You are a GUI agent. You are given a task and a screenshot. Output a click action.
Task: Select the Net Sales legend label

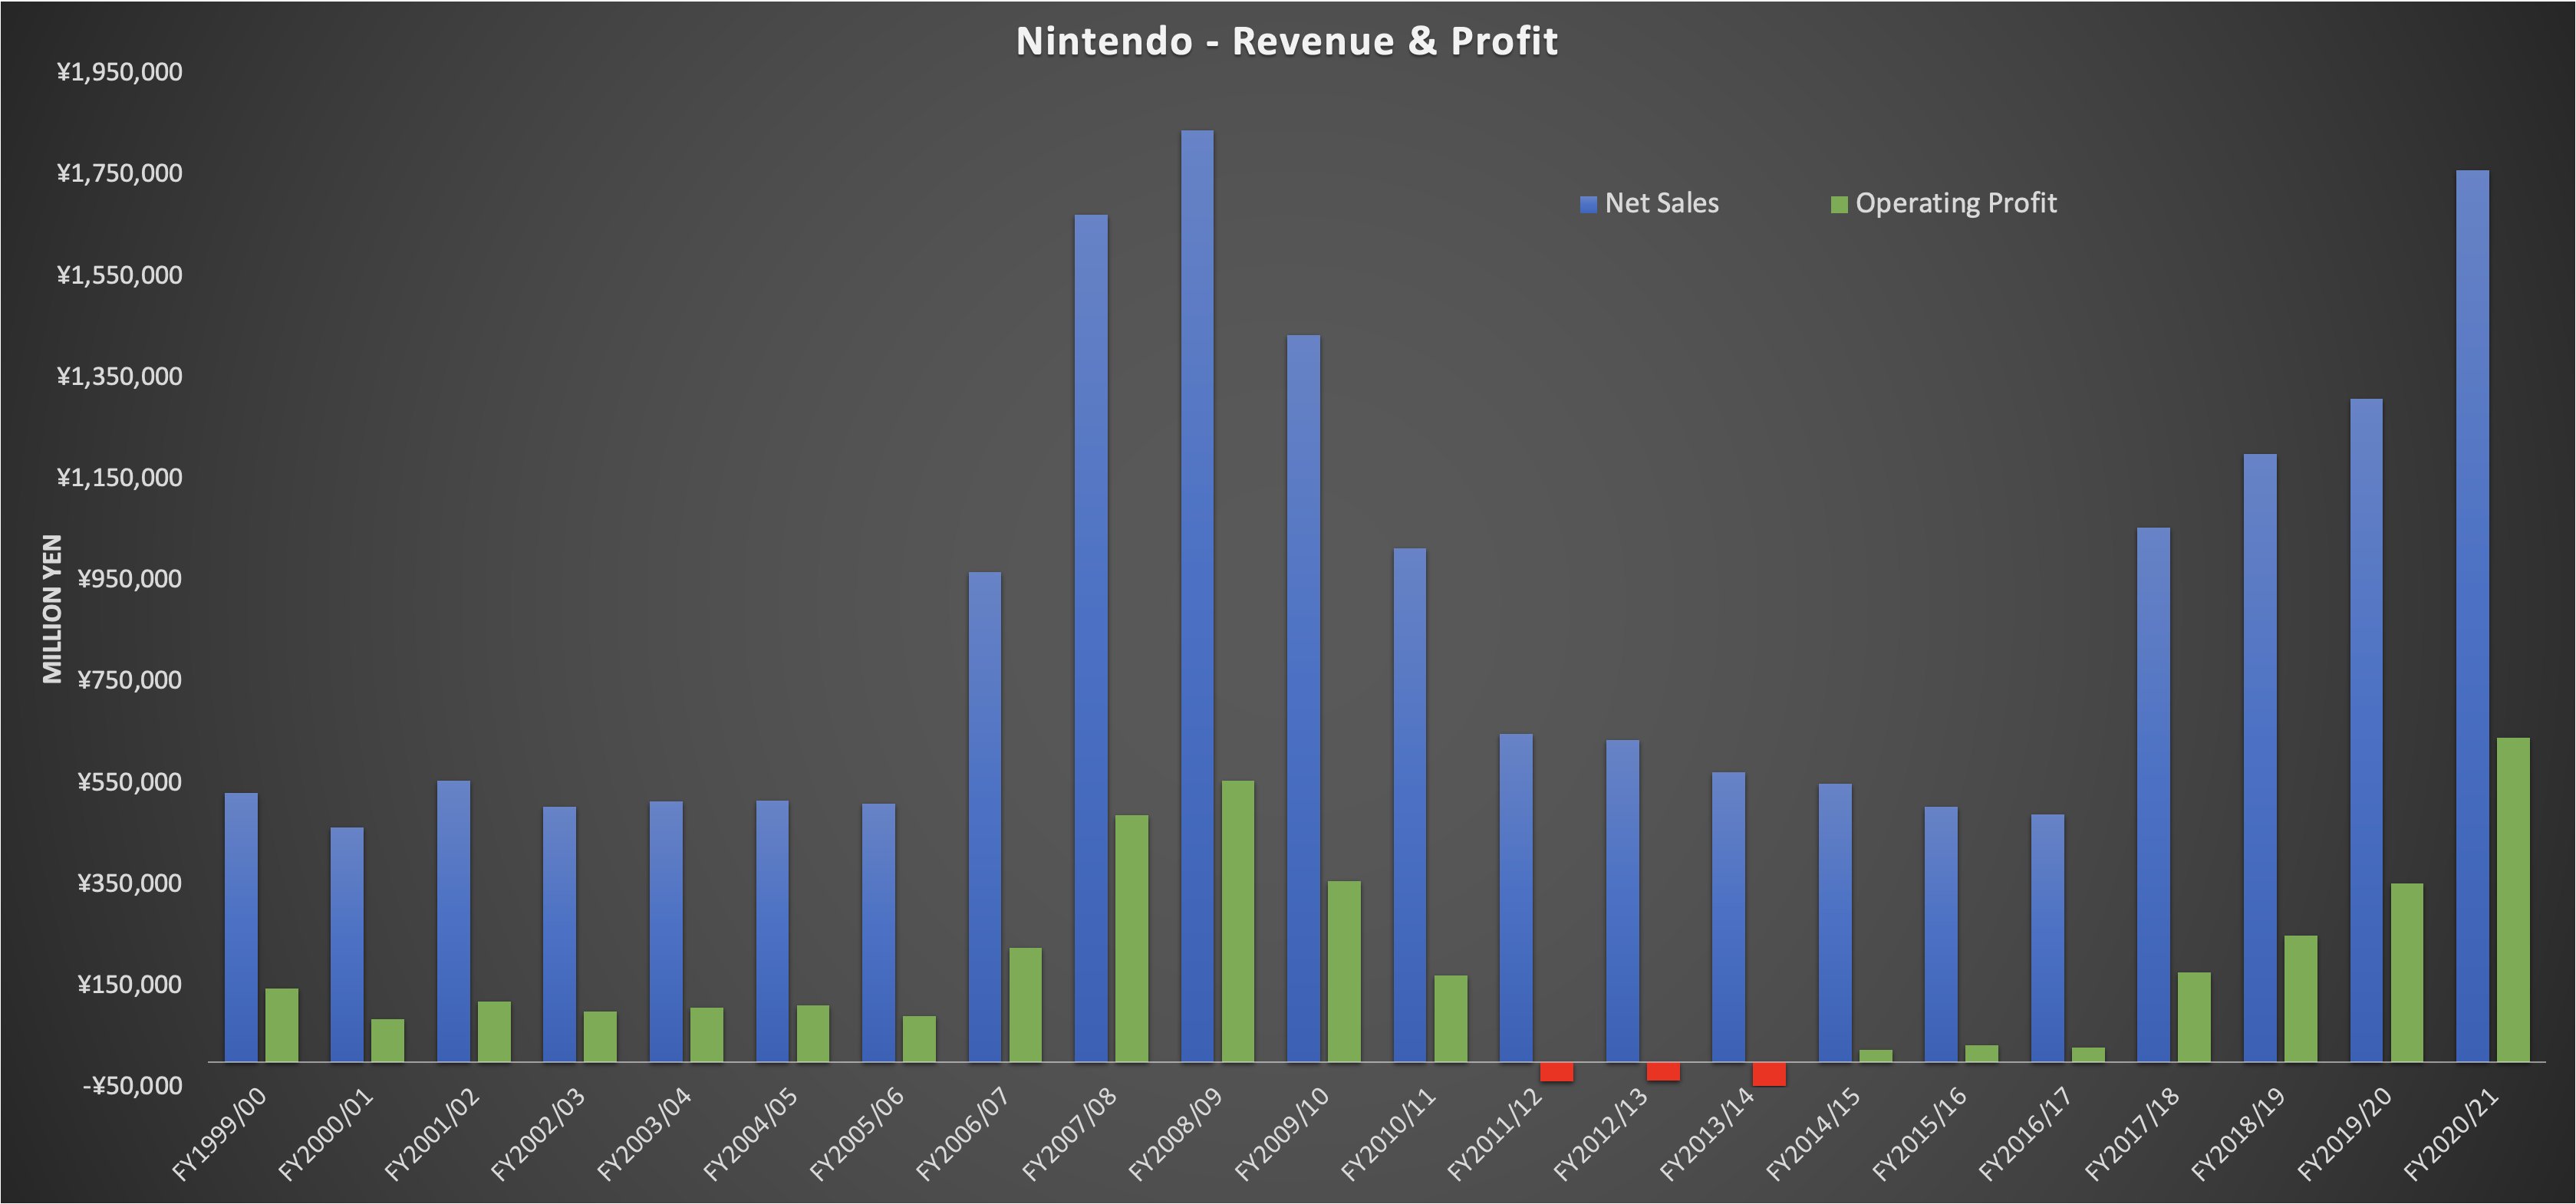coord(1662,203)
